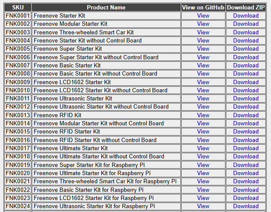This screenshot has height=212, width=271.
Task: Click the Product Name column header
Action: (x=106, y=7)
